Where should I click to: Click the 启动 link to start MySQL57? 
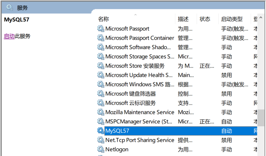[9, 36]
